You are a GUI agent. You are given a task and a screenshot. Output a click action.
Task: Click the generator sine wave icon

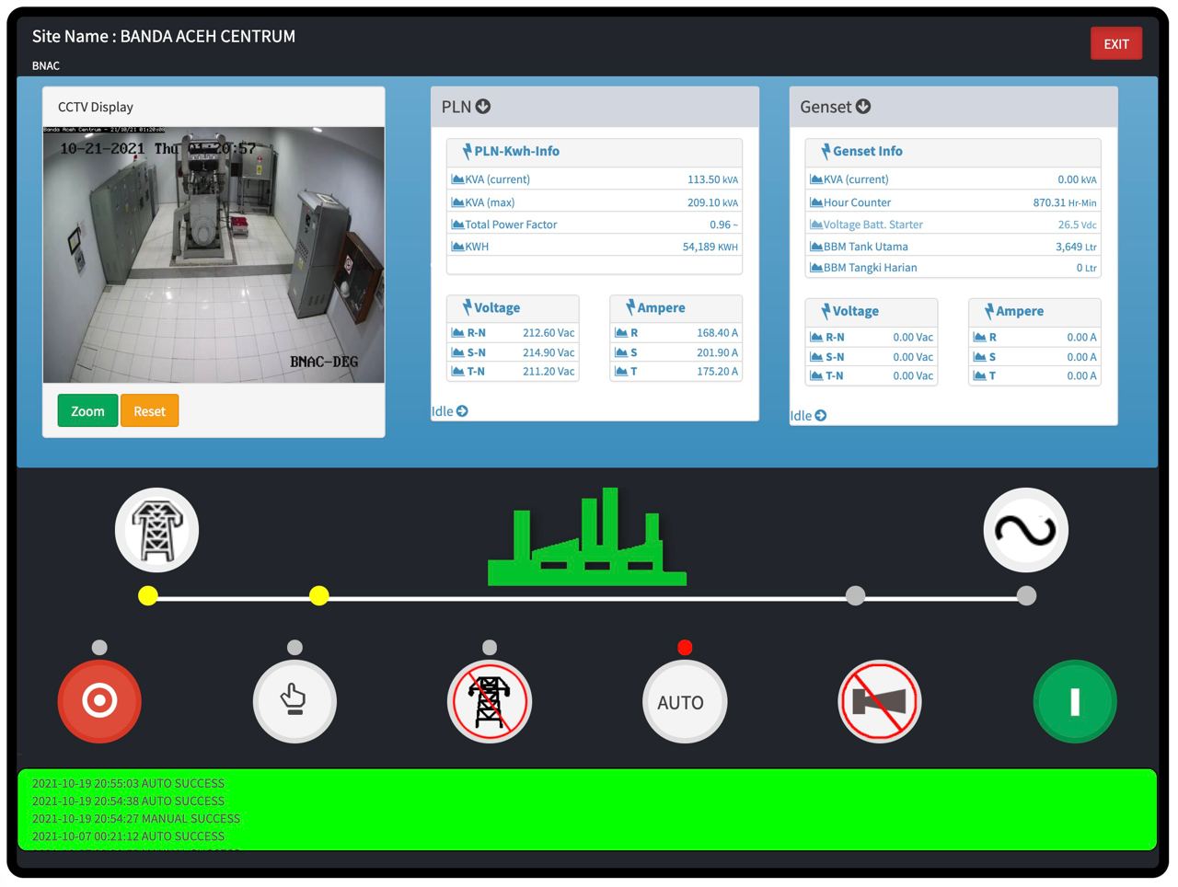[1025, 530]
